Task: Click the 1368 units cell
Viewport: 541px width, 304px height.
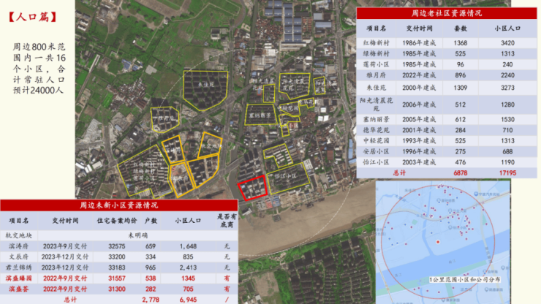Action: click(461, 43)
